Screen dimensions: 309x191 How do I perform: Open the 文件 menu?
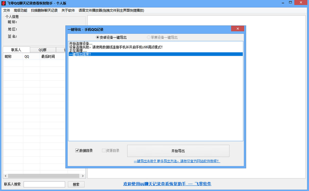click(x=7, y=11)
